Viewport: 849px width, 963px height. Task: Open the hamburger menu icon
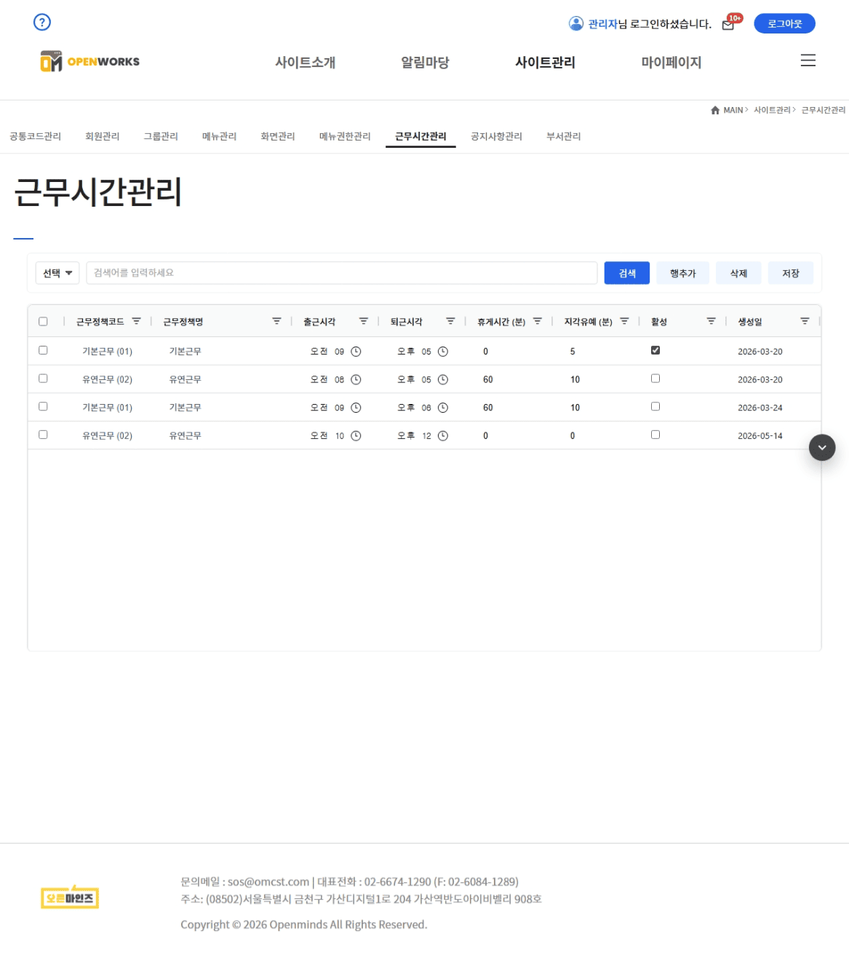click(x=808, y=60)
